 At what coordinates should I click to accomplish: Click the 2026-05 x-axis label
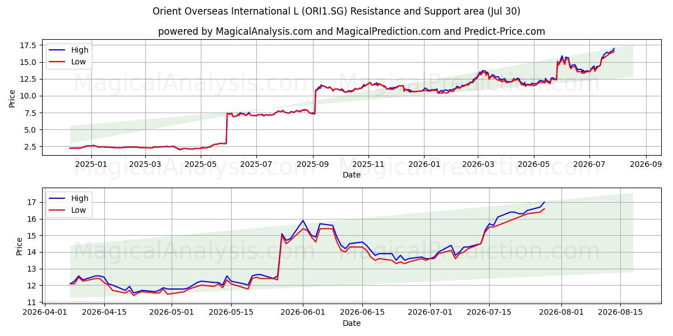pyautogui.click(x=533, y=165)
